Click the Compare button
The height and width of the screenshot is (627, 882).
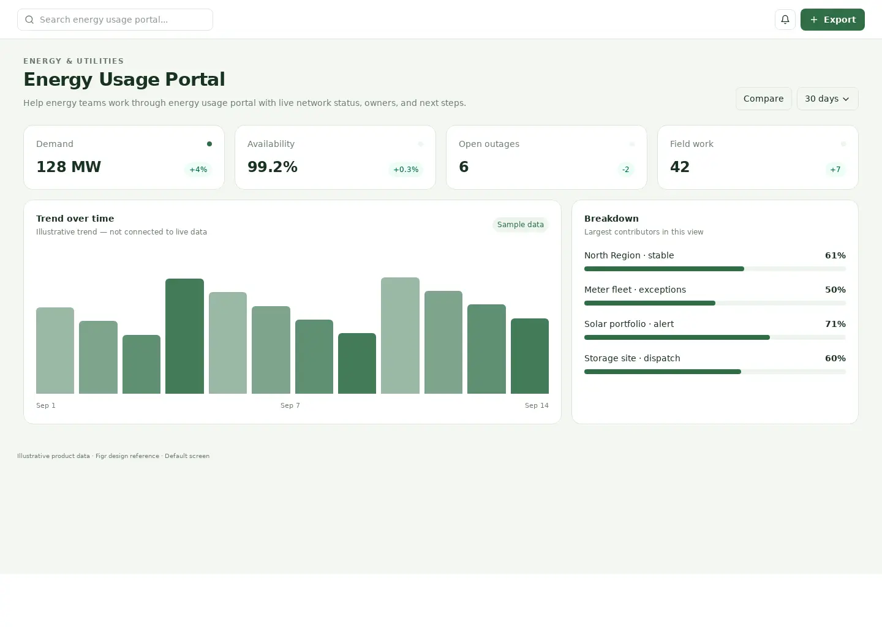pos(763,99)
